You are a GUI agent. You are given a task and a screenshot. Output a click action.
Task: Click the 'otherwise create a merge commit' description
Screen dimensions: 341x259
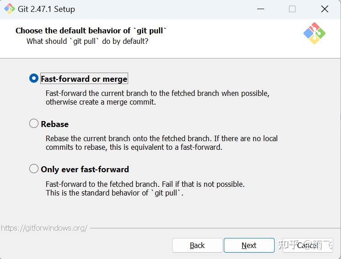tap(101, 102)
